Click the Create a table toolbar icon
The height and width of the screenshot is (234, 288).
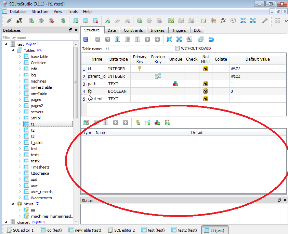76,20
